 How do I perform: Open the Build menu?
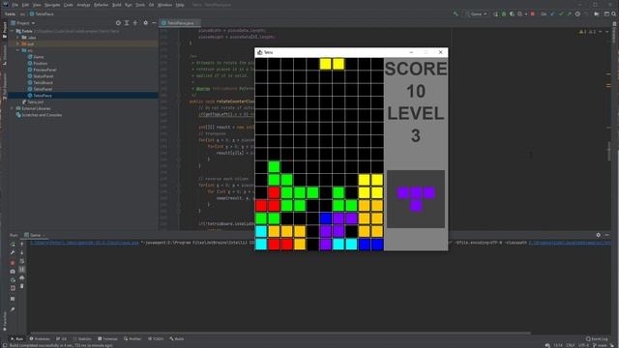pyautogui.click(x=117, y=5)
